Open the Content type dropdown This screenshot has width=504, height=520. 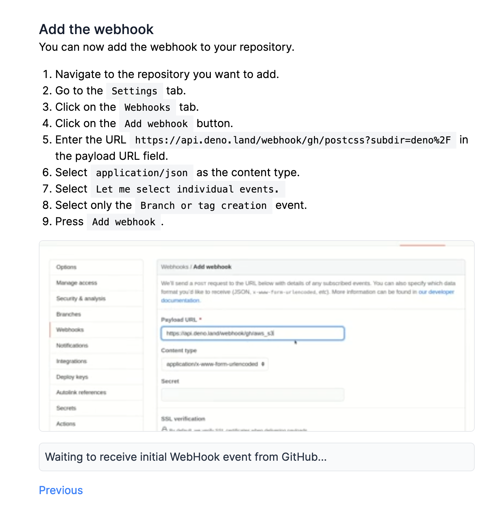(215, 364)
